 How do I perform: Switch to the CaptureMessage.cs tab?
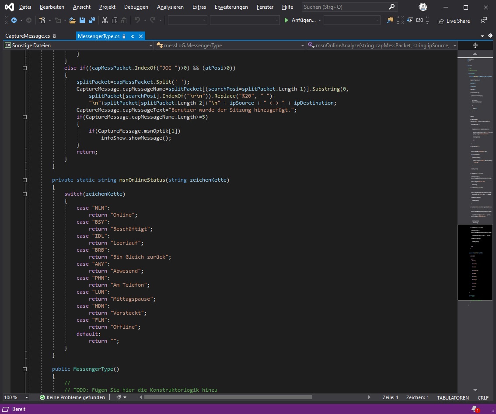point(27,36)
